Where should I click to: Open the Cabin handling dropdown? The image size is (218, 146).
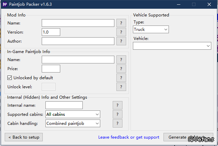[x=73, y=124]
